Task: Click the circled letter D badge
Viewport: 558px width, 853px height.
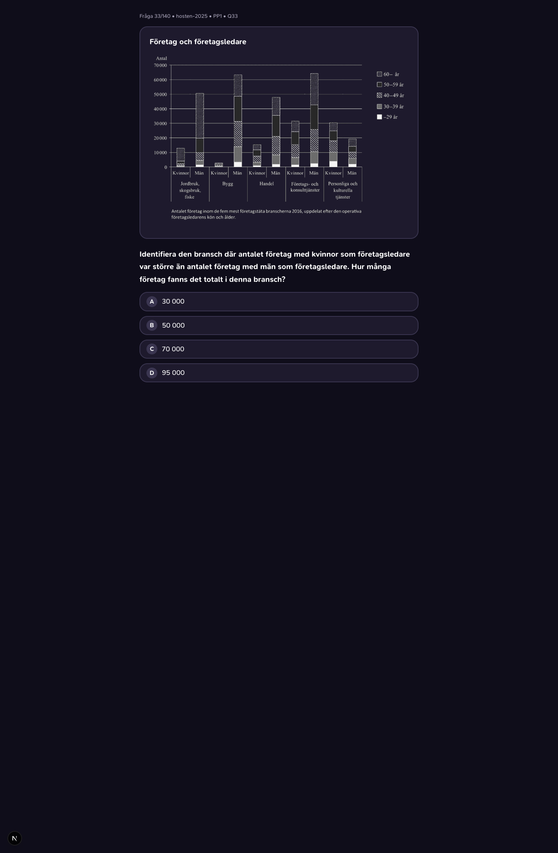Action: (x=152, y=373)
